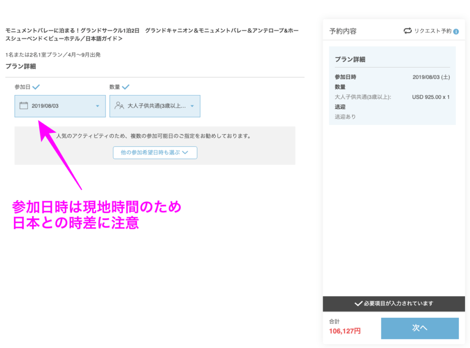
Task: Open the 数量 quantity dropdown caret
Action: pos(192,106)
